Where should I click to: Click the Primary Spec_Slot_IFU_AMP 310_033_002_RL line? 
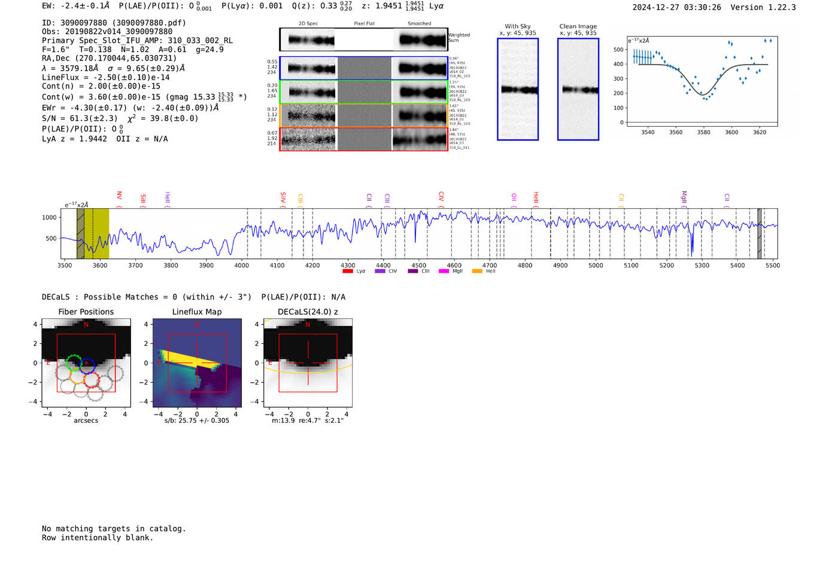coord(138,41)
